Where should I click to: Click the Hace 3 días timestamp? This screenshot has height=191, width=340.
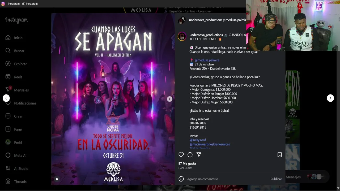185,168
